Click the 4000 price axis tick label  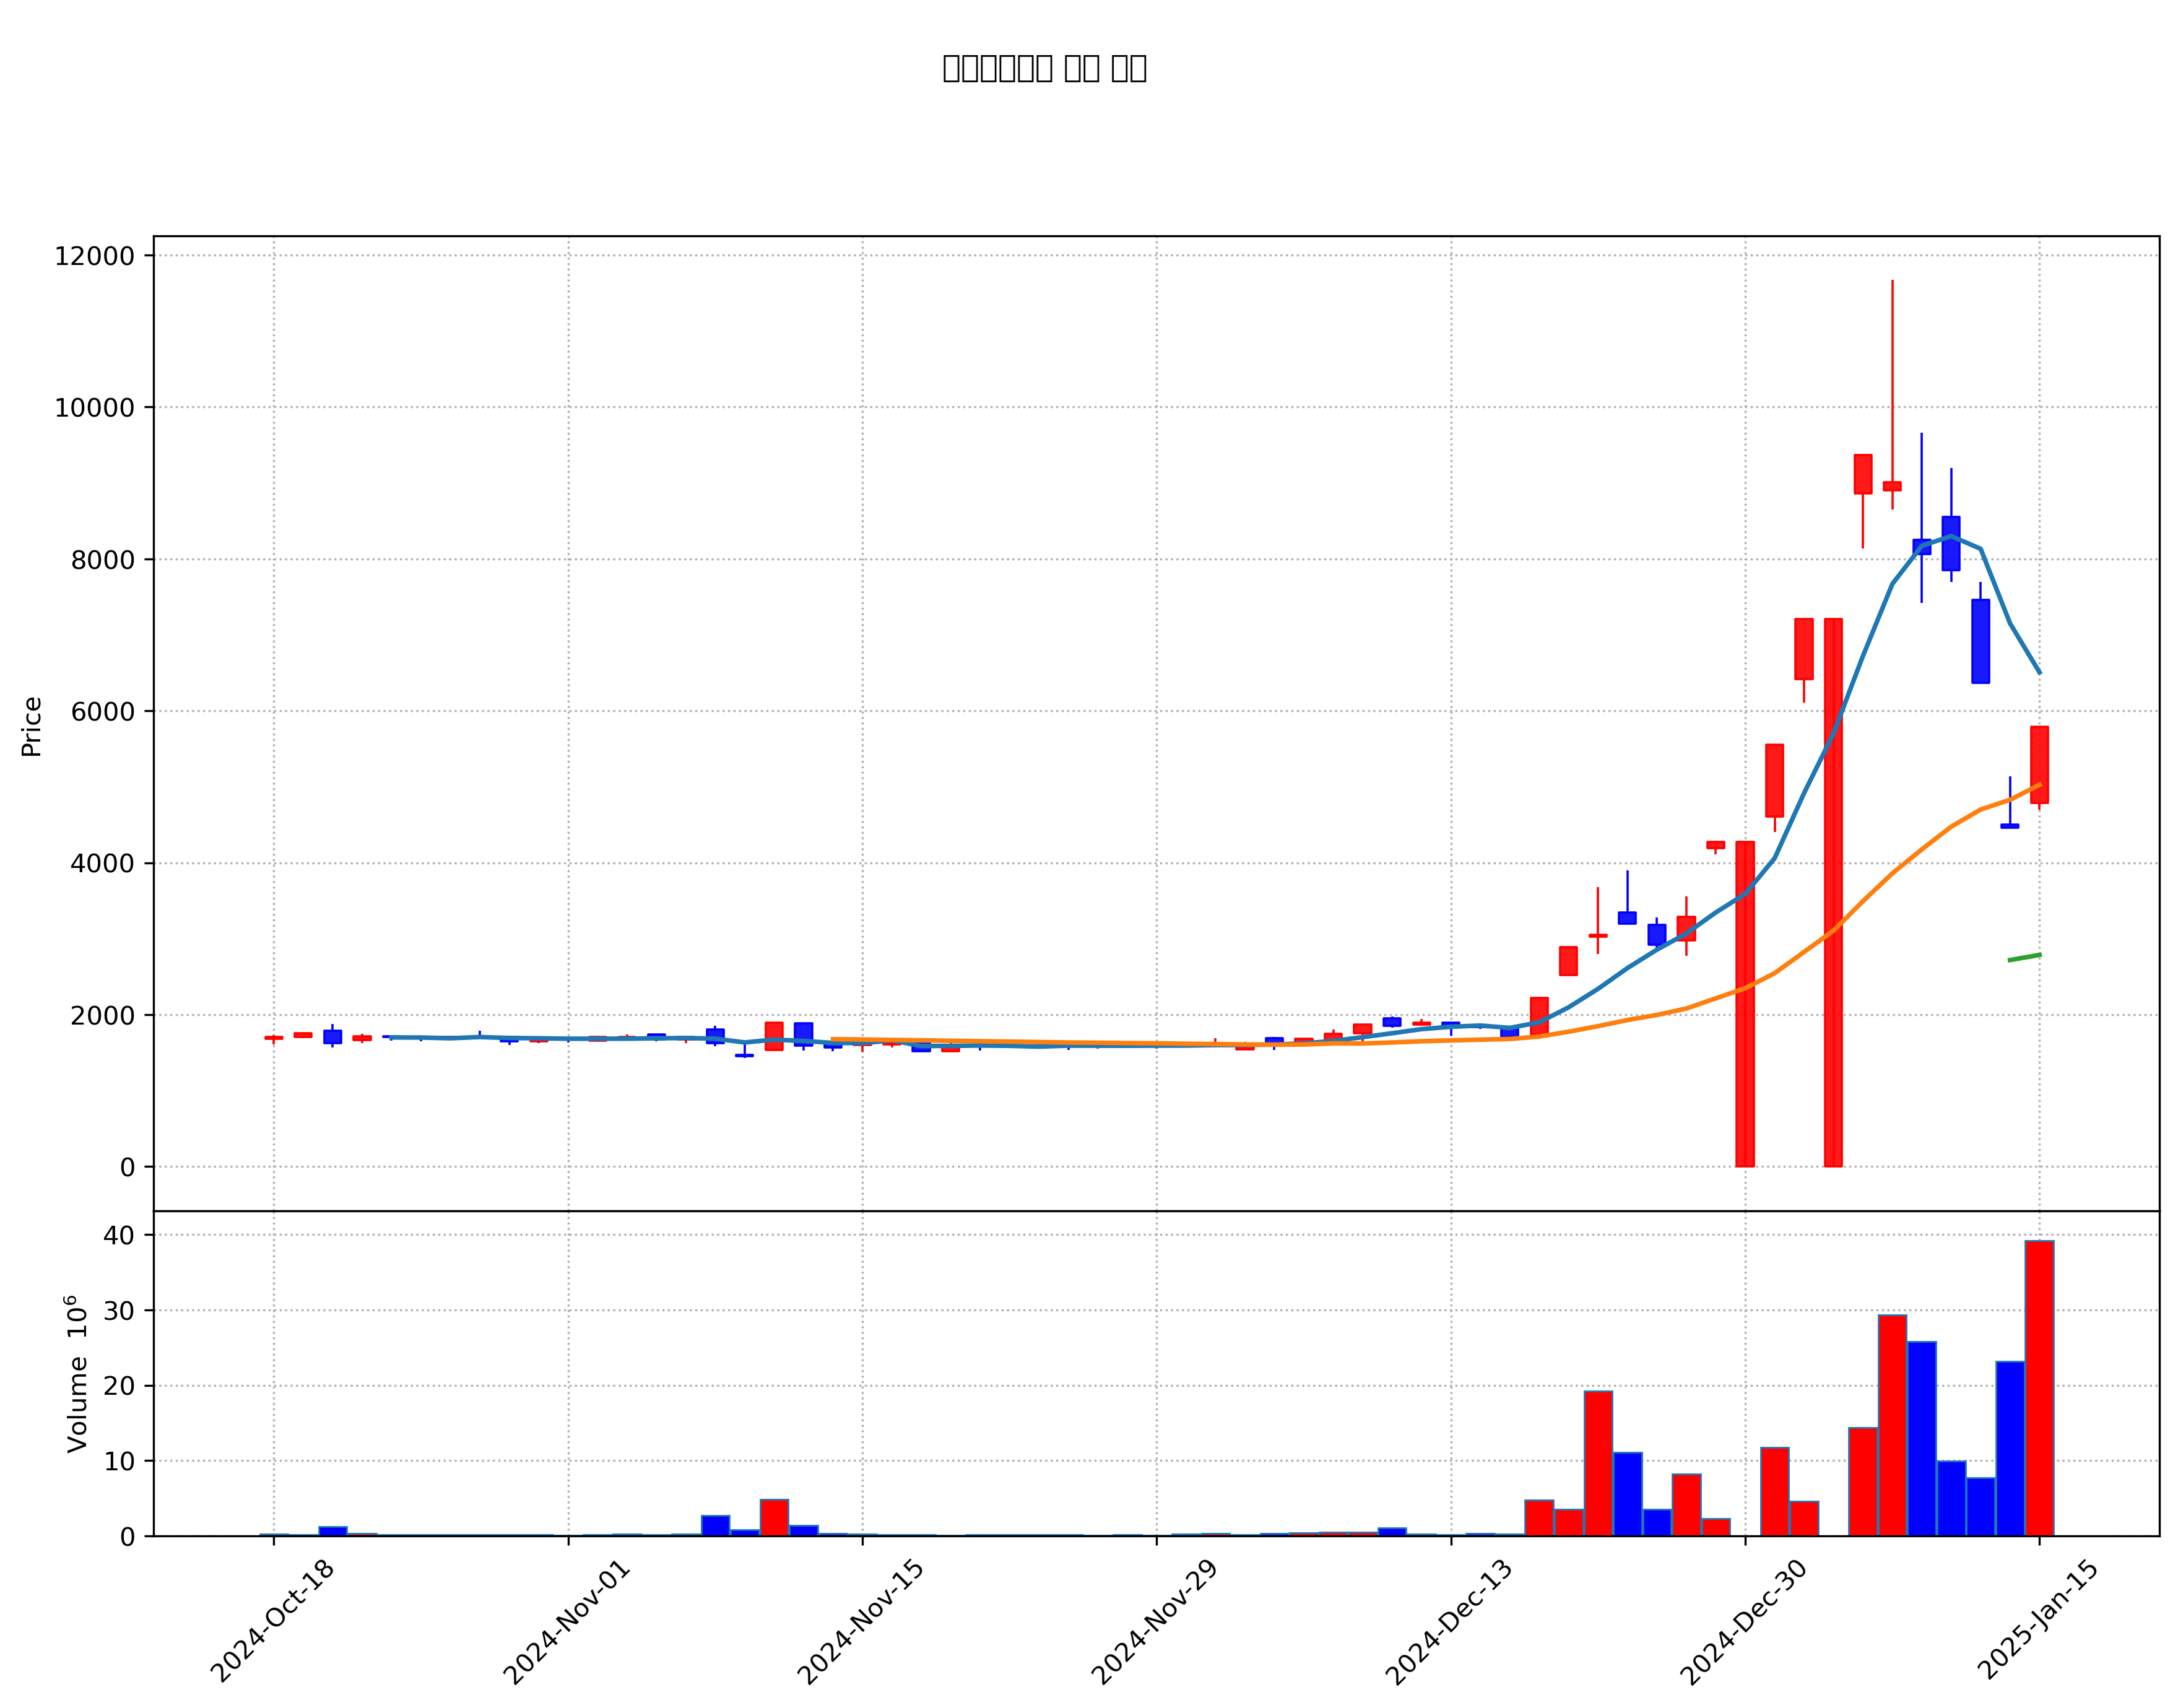coord(102,864)
